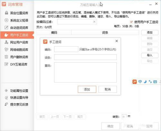Viewport: 161px width, 131px height.
Task: Click the 首页 pagination button
Action: pos(42,117)
